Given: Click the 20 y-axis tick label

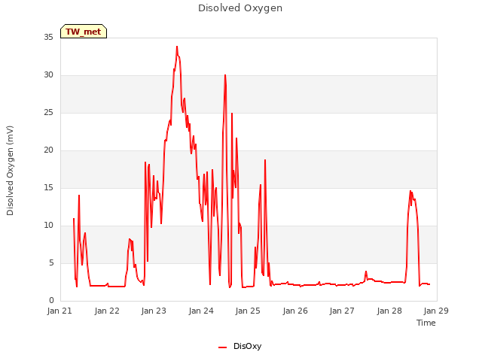Looking at the screenshot, I should [48, 150].
